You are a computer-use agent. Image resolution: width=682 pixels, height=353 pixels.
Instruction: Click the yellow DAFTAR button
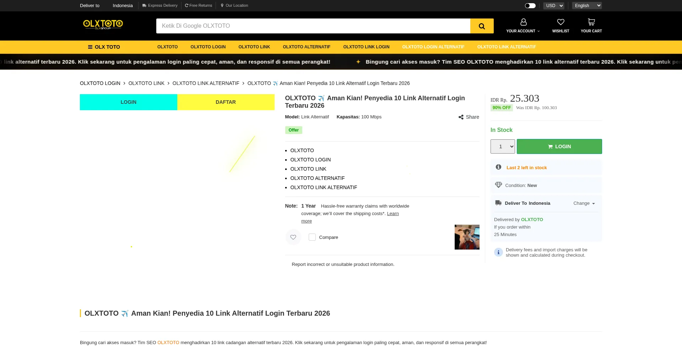click(x=226, y=102)
